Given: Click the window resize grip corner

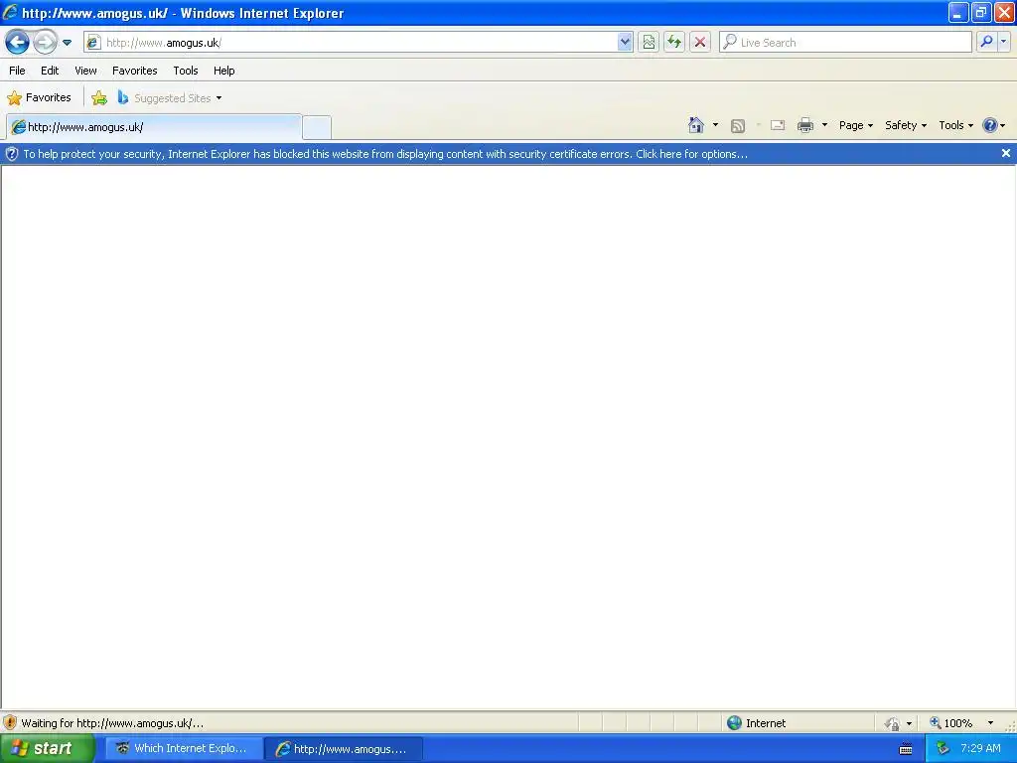Looking at the screenshot, I should (1009, 726).
